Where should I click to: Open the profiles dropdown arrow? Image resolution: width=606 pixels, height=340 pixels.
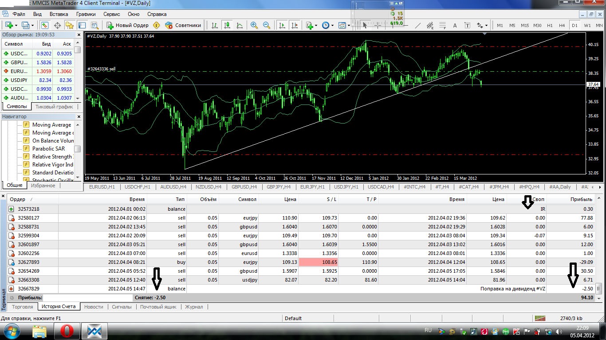[x=33, y=25]
